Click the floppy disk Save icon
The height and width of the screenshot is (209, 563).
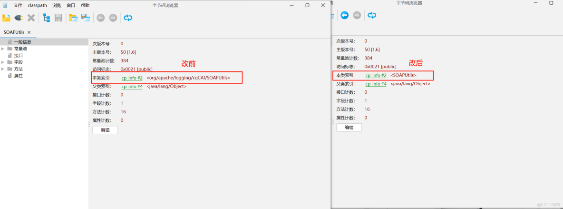pos(58,18)
